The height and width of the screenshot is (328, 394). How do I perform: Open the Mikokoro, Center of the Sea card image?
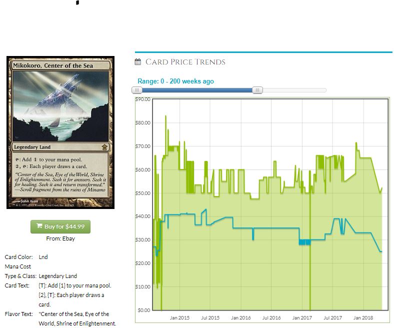[60, 132]
